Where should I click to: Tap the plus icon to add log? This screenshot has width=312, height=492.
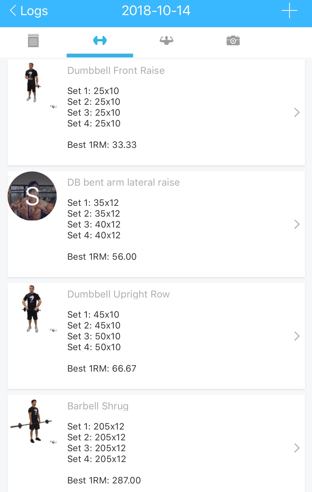click(x=289, y=11)
